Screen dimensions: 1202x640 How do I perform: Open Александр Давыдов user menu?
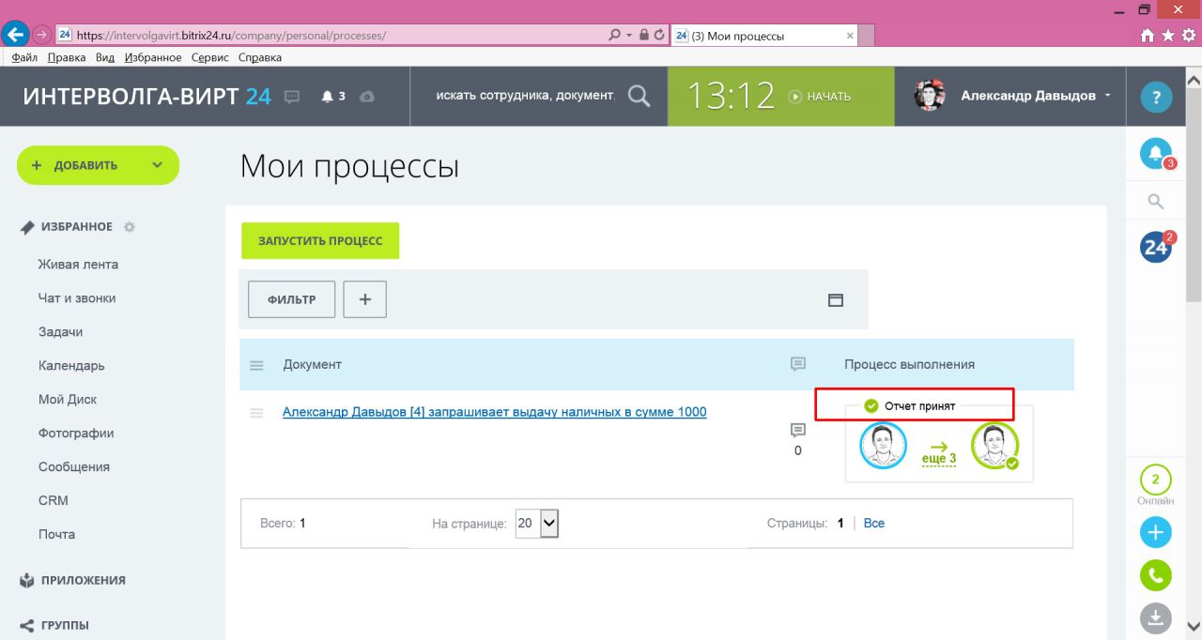1036,96
